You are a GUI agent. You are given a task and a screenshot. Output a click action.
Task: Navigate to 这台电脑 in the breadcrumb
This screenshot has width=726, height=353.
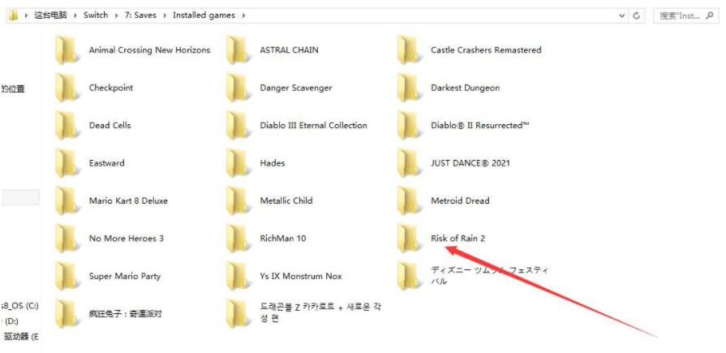50,15
